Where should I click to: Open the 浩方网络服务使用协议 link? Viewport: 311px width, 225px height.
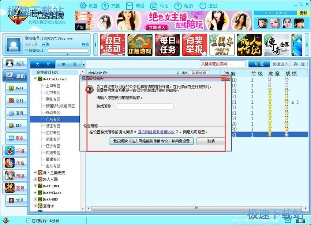pos(156,132)
